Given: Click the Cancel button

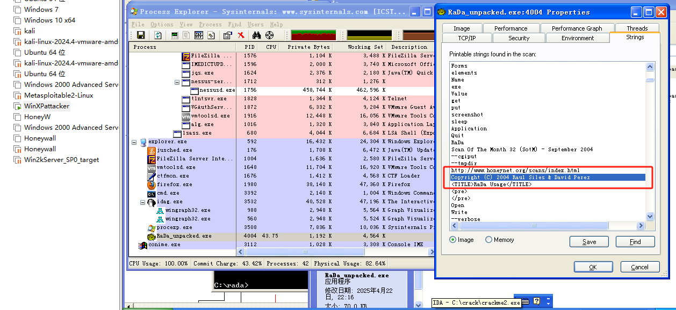Looking at the screenshot, I should point(639,267).
